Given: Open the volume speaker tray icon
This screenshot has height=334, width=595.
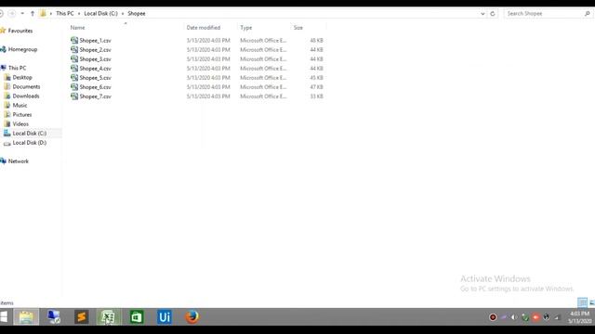Looking at the screenshot, I should (514, 317).
